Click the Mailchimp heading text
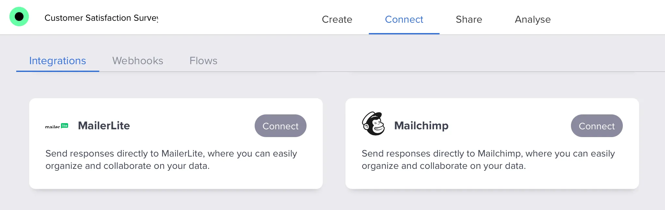 [x=421, y=126]
